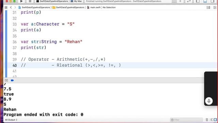The width and height of the screenshot is (218, 123).
Task: Open the All Output console filter
Action: click(11, 120)
